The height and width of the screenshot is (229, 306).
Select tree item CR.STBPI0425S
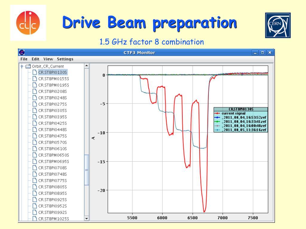coord(53,123)
